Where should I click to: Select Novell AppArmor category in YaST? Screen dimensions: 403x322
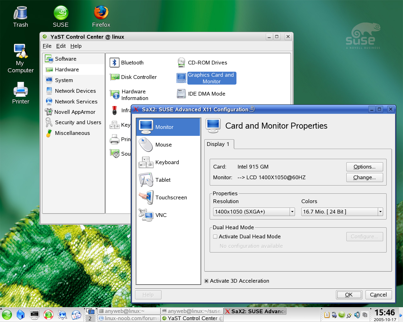(73, 112)
